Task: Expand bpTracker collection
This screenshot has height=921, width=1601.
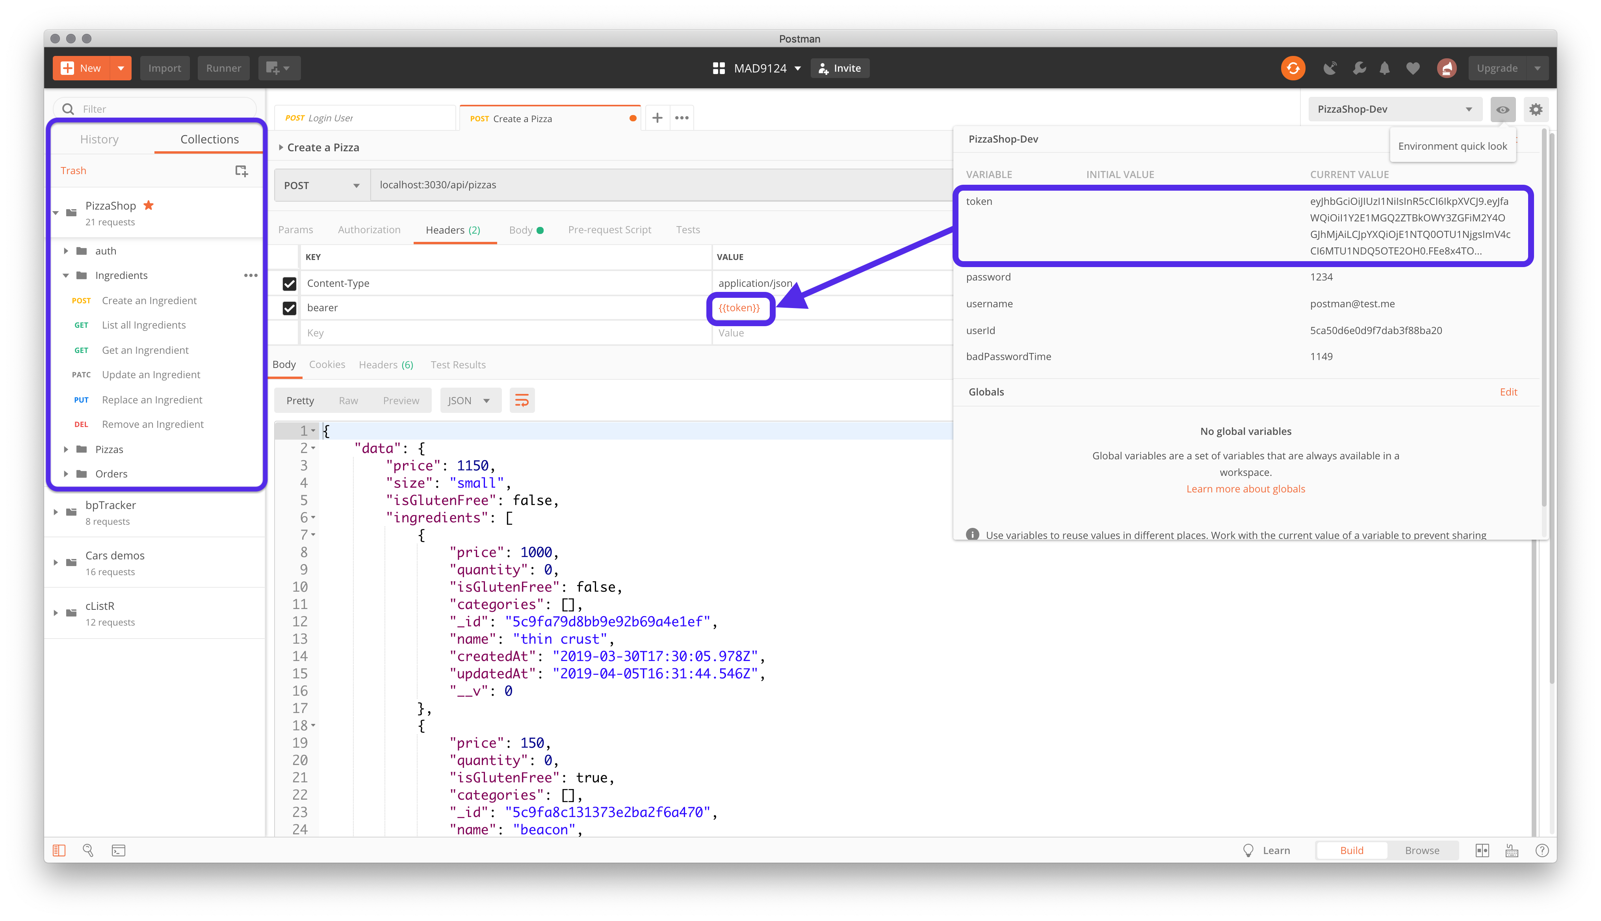Action: tap(56, 512)
